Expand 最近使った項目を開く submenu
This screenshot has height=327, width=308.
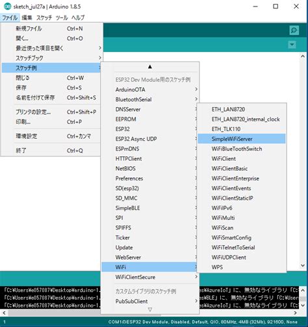[x=51, y=48]
